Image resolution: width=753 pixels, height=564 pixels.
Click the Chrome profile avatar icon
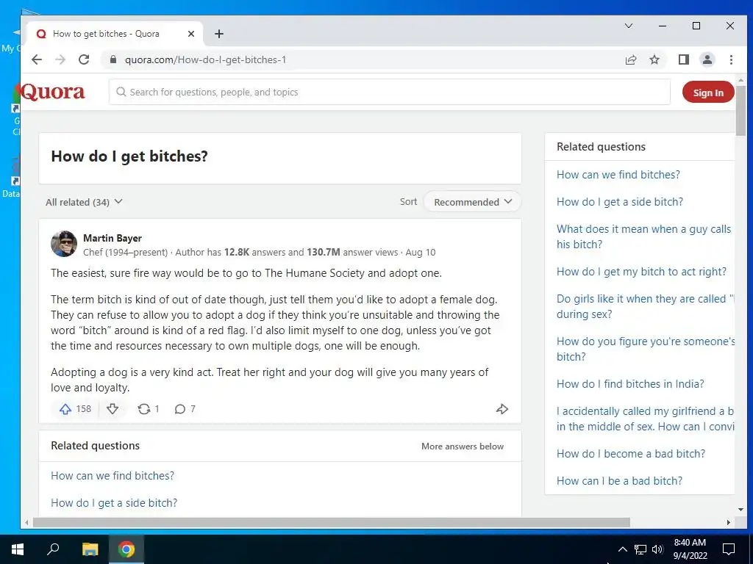pyautogui.click(x=707, y=59)
